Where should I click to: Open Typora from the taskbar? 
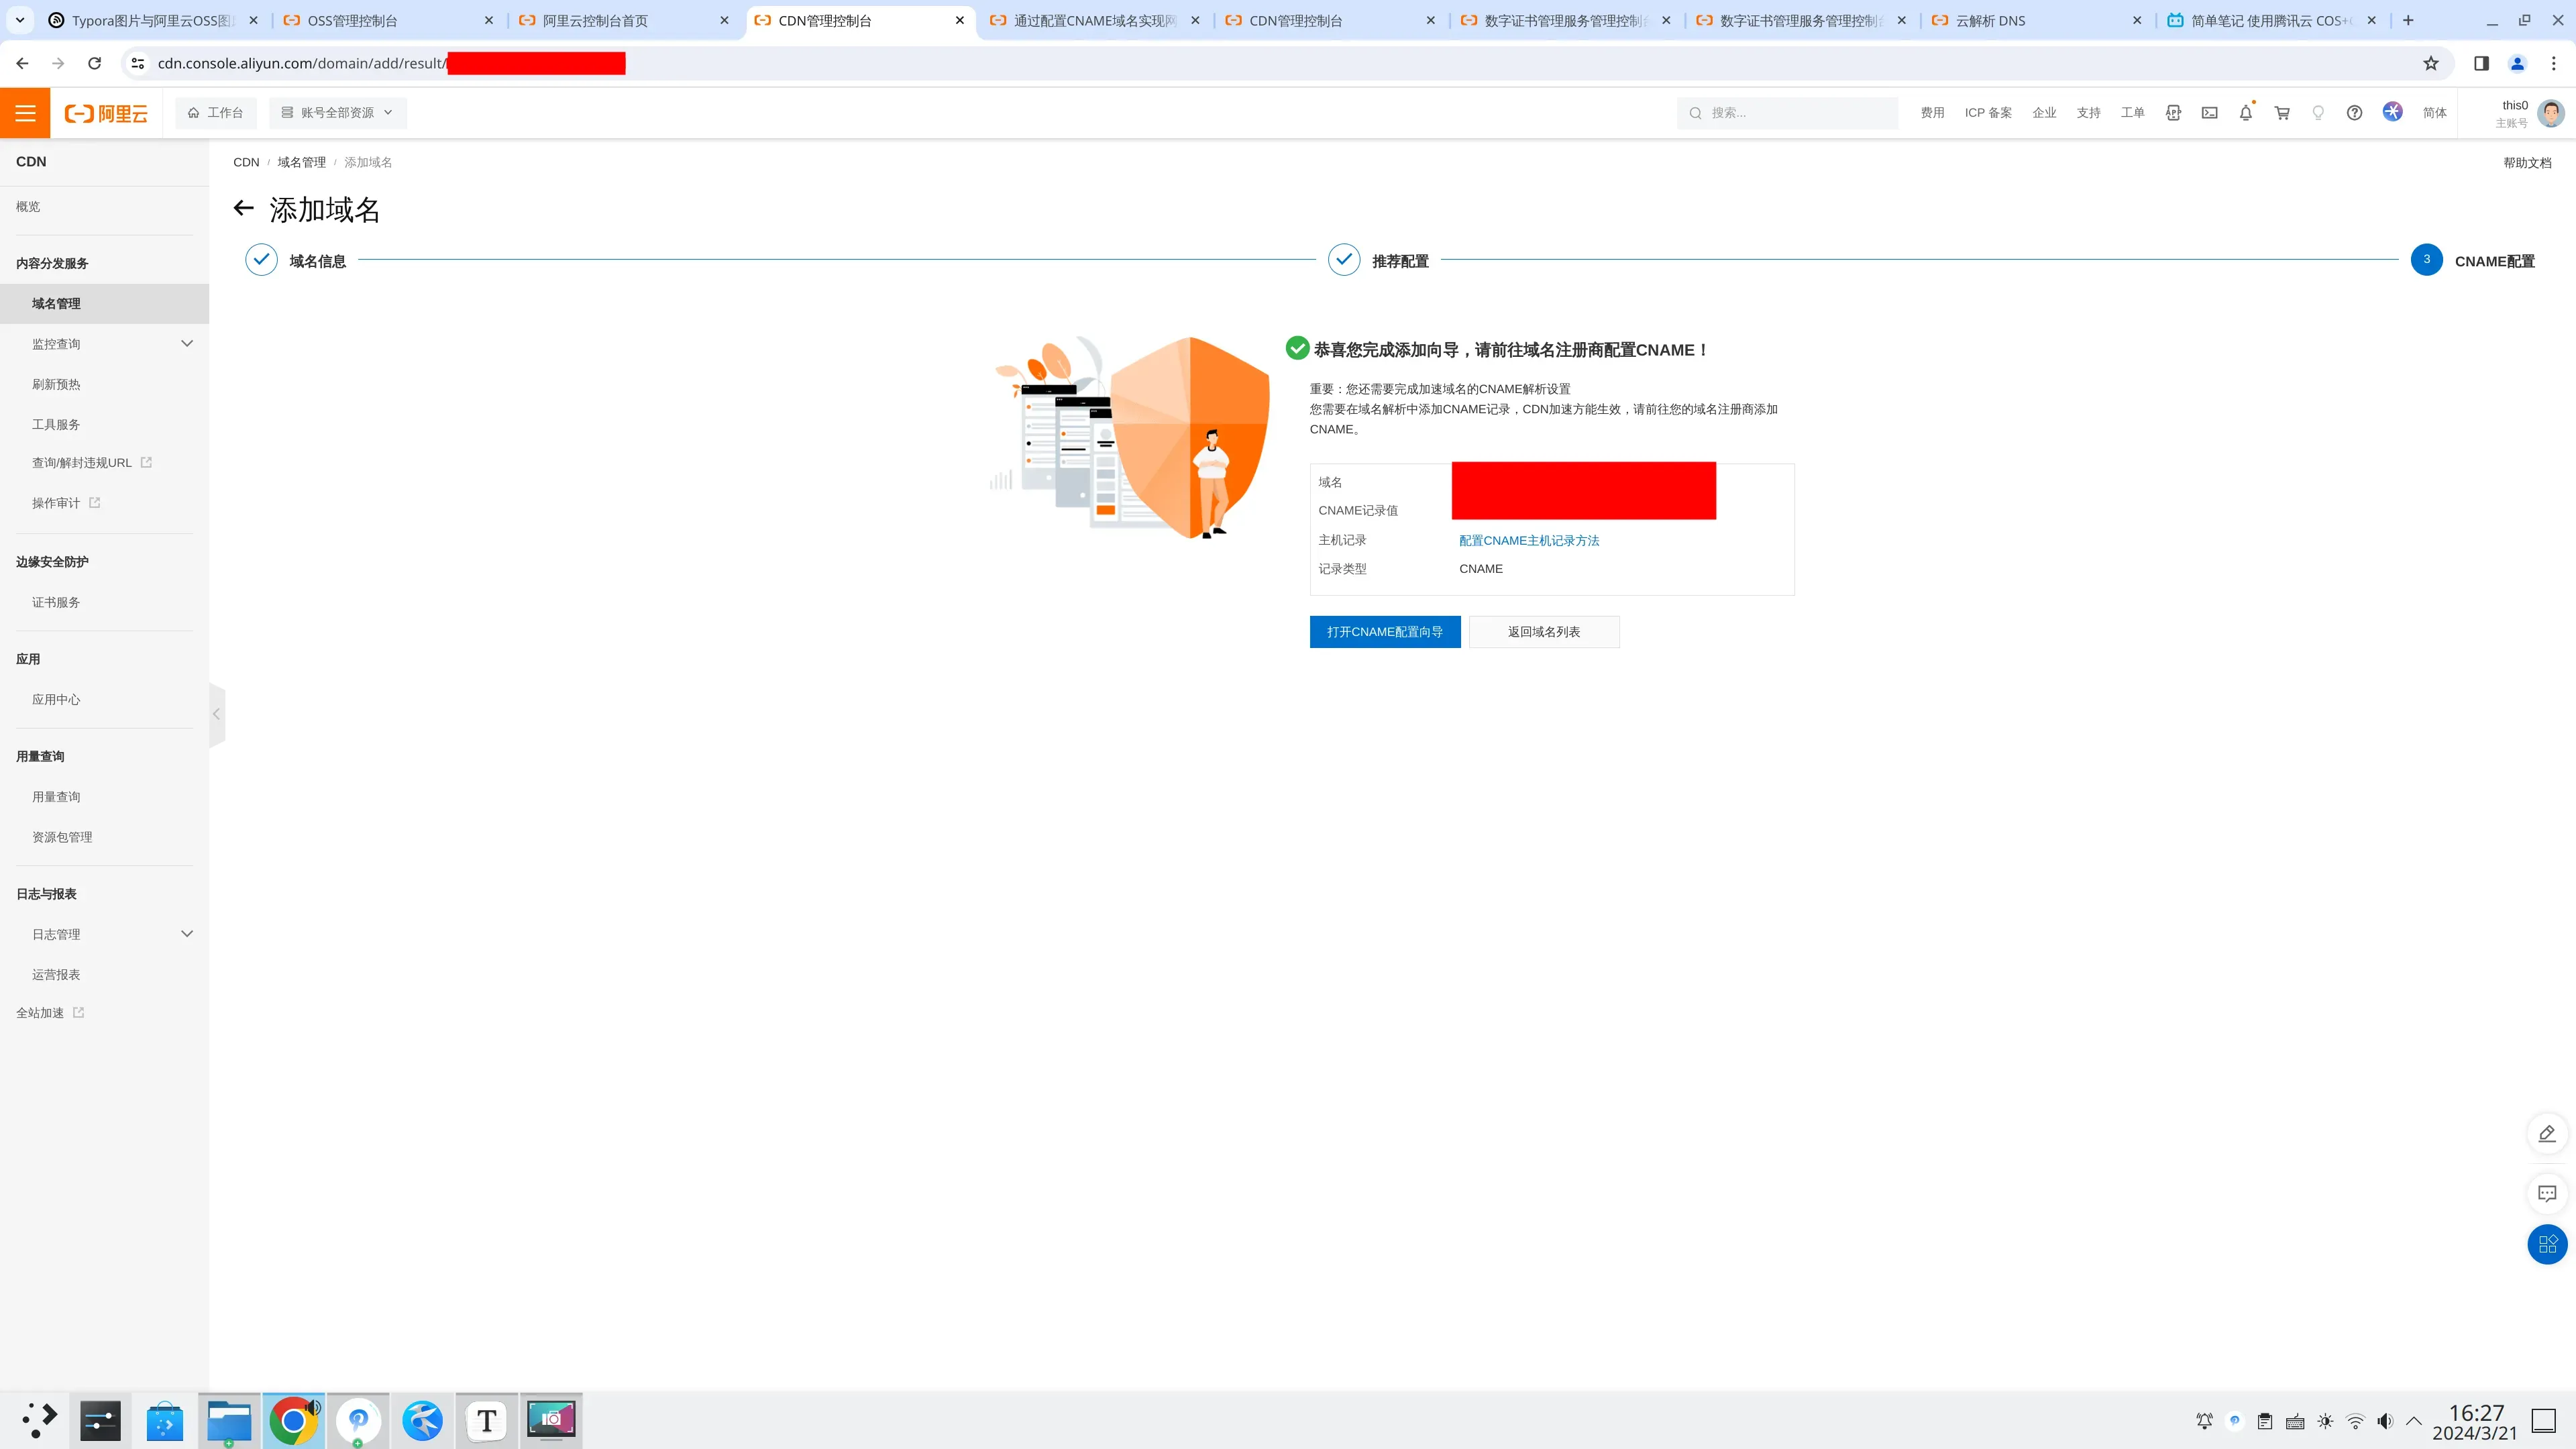point(486,1420)
